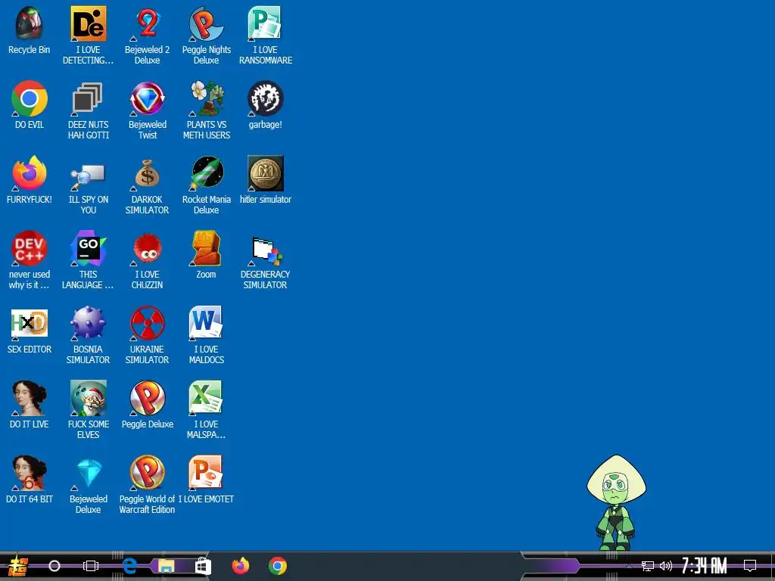Open the Start menu button

tap(17, 566)
